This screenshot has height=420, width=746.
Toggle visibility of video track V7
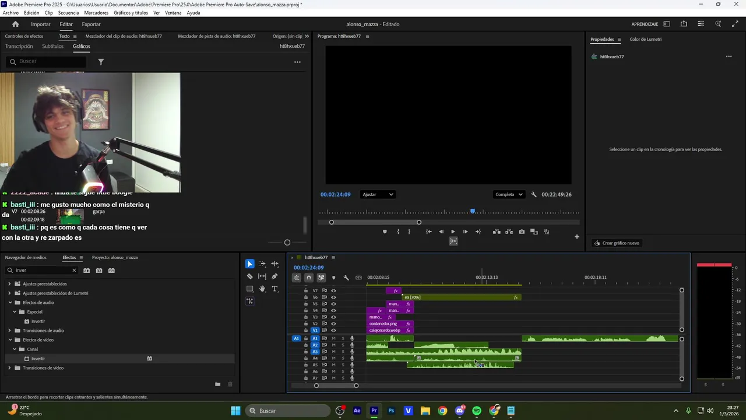click(x=333, y=290)
